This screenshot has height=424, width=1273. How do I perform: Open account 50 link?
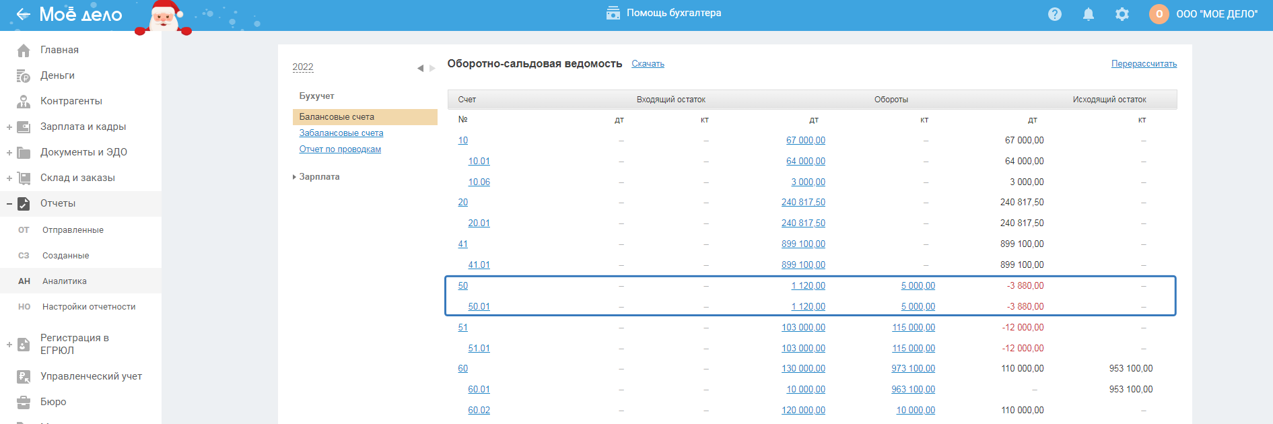(463, 286)
